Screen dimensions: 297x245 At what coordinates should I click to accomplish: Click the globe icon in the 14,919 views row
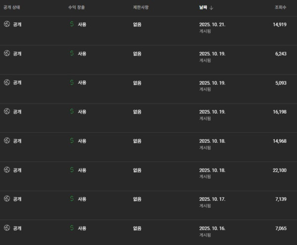7,24
